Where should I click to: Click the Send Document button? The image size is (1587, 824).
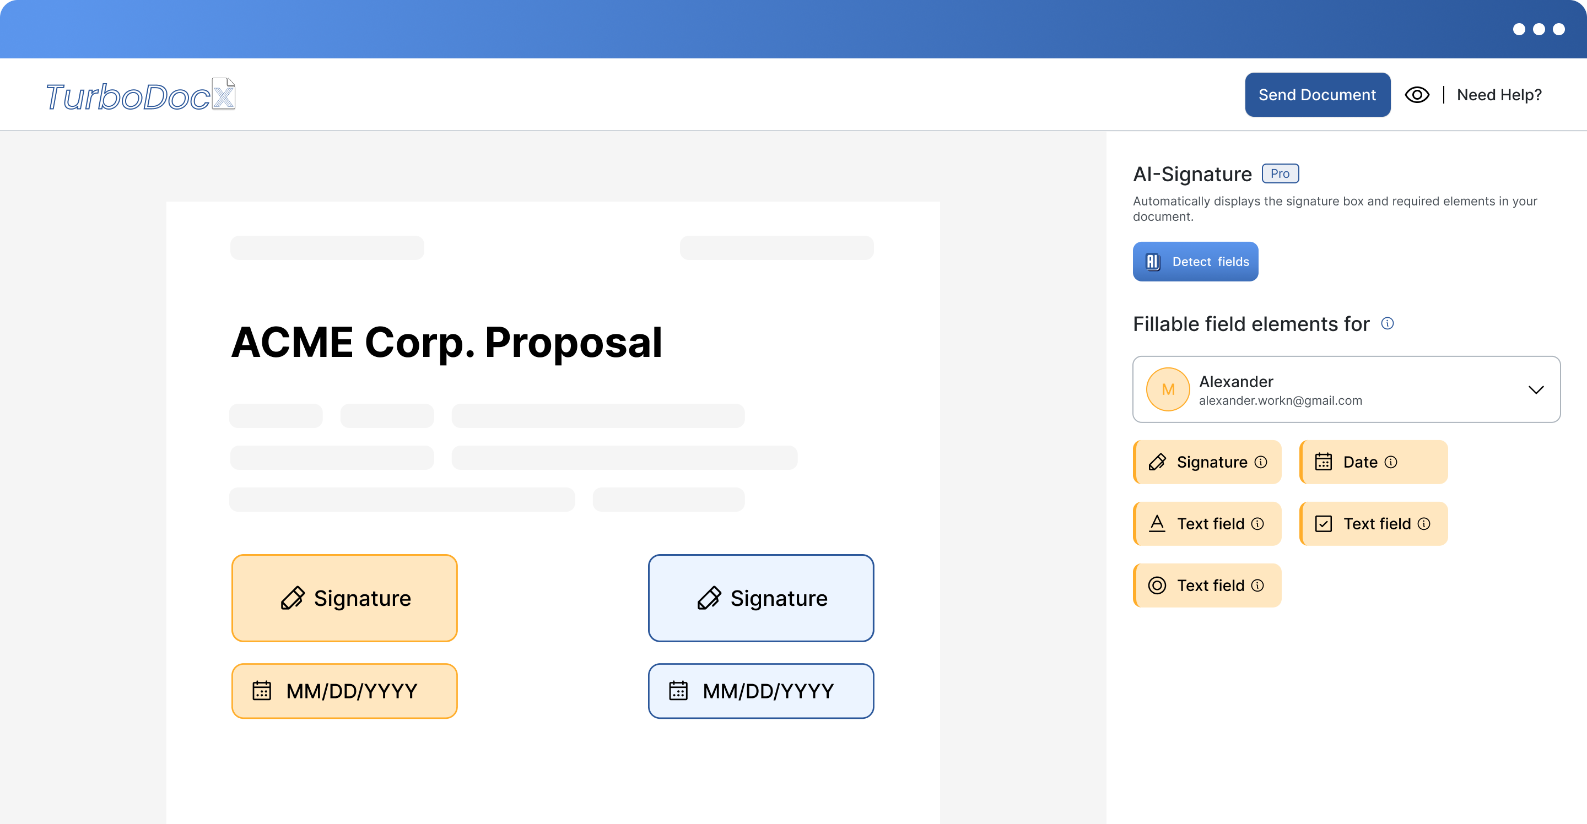click(1317, 95)
